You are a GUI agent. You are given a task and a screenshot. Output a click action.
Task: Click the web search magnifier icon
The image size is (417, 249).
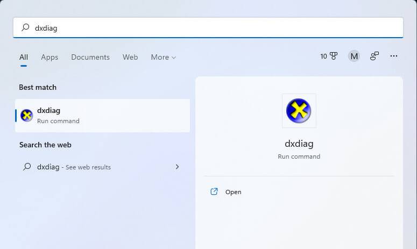[26, 167]
